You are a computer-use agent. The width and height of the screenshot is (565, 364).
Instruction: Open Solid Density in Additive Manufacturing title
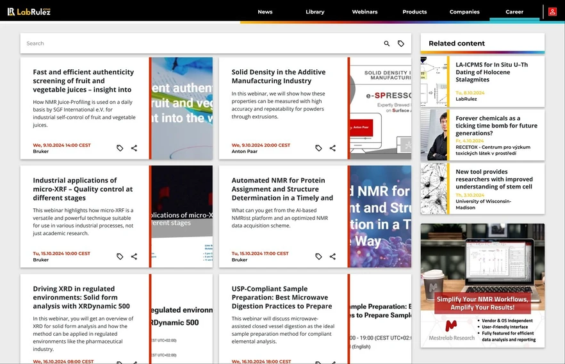279,76
